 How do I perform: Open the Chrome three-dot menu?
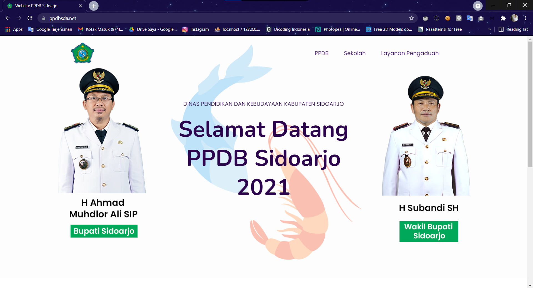[525, 18]
